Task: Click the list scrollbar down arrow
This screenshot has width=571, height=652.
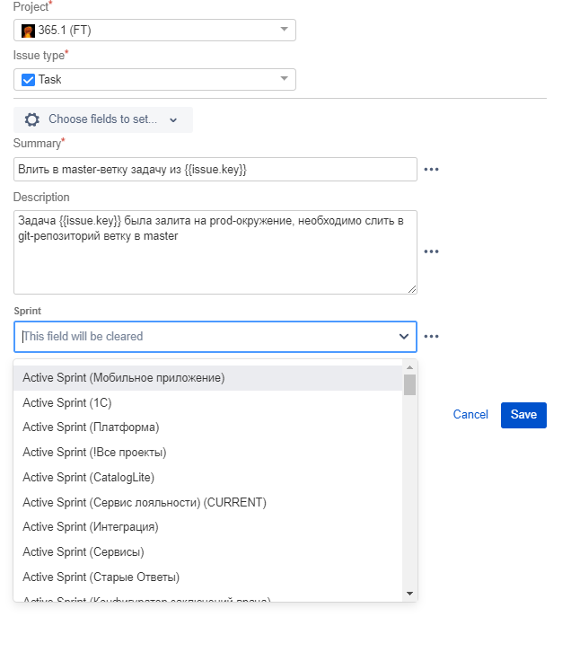Action: pyautogui.click(x=409, y=594)
